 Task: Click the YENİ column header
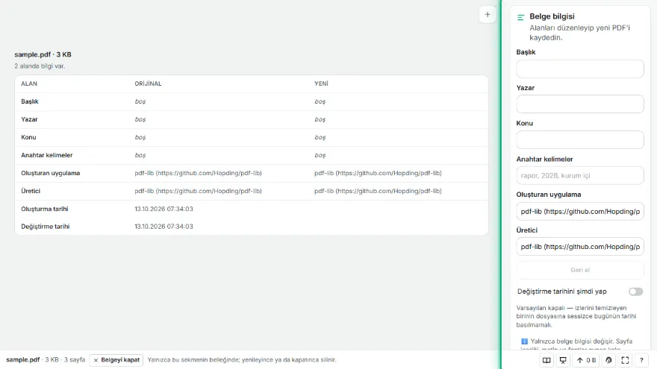(x=321, y=83)
